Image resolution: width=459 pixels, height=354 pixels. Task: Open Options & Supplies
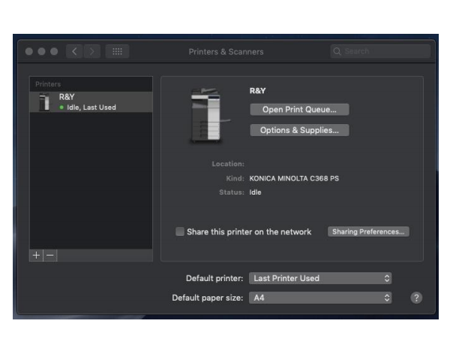[299, 130]
